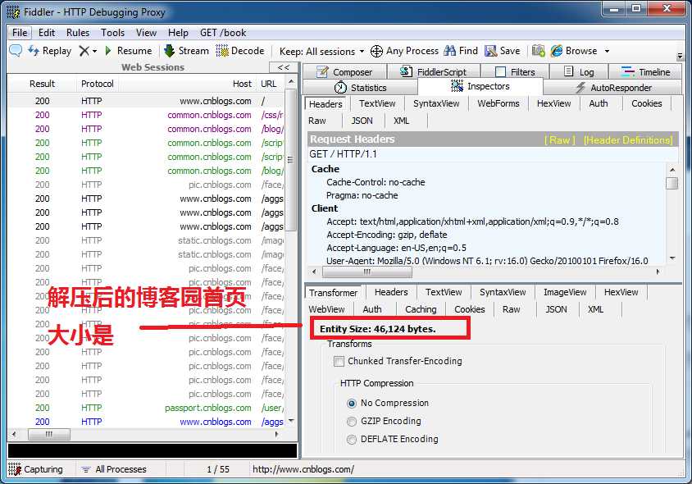Open the View menu
This screenshot has height=484, width=692.
coord(146,33)
